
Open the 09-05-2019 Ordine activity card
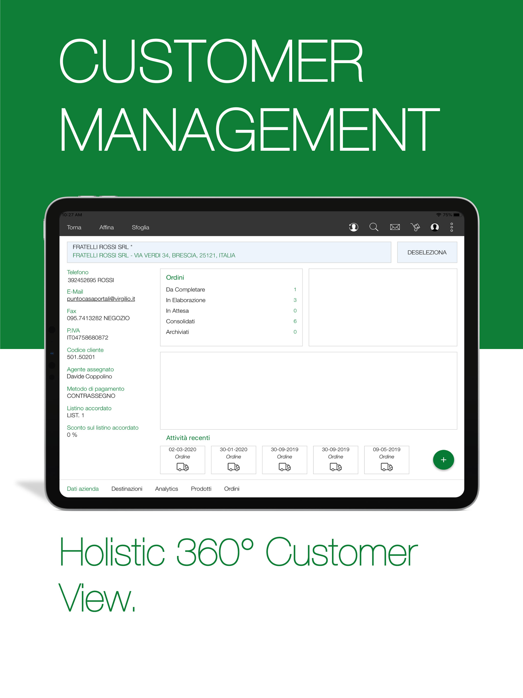coord(386,460)
